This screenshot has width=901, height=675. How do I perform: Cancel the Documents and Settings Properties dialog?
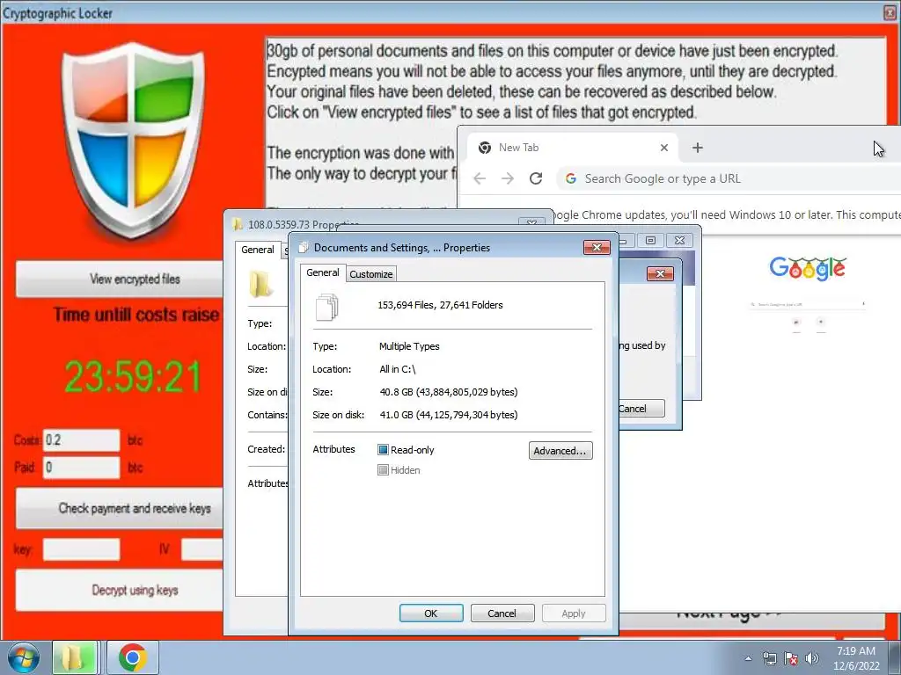(x=502, y=613)
